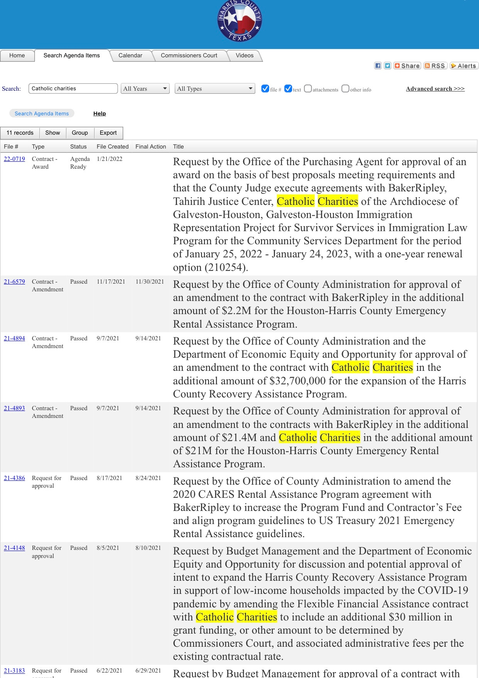The image size is (479, 678).
Task: Enable the other info checkbox
Action: [x=346, y=88]
